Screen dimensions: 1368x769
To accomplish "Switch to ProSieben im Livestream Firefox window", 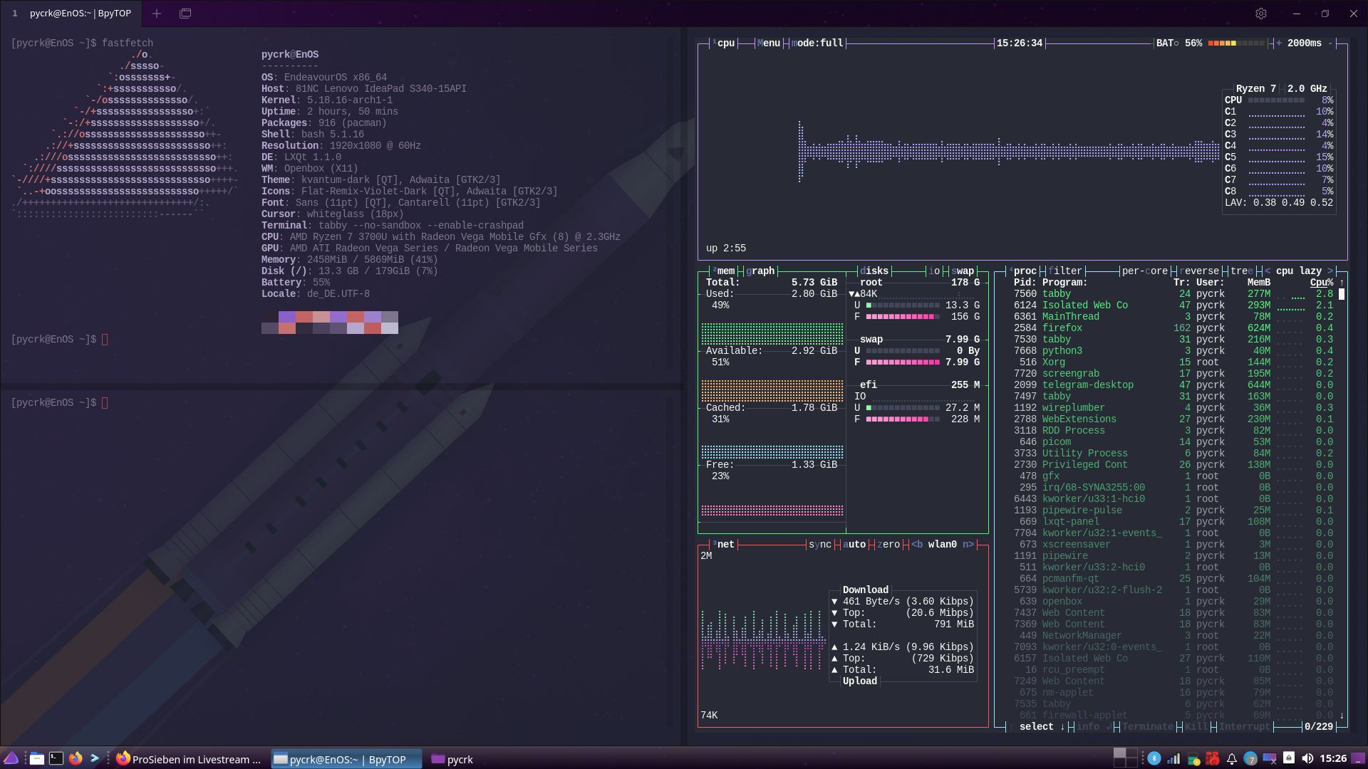I will (190, 759).
